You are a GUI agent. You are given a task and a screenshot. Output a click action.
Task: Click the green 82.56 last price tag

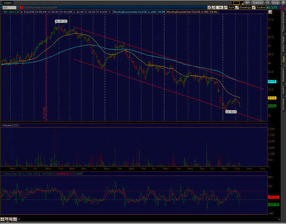(272, 106)
